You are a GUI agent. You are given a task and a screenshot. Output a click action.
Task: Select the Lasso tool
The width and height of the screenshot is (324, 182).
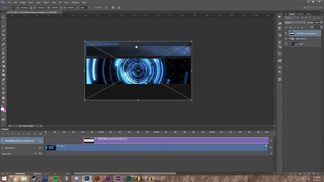click(x=4, y=26)
